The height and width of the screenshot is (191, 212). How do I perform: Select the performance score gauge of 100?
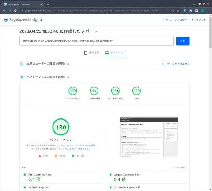coord(73,91)
